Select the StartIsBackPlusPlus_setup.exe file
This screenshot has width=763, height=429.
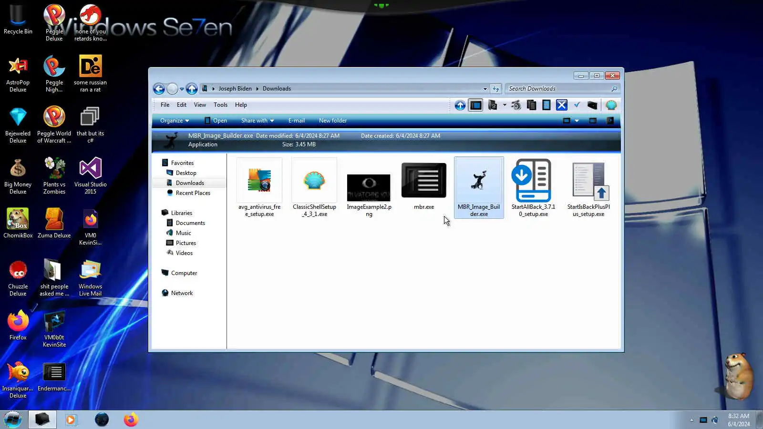(588, 188)
